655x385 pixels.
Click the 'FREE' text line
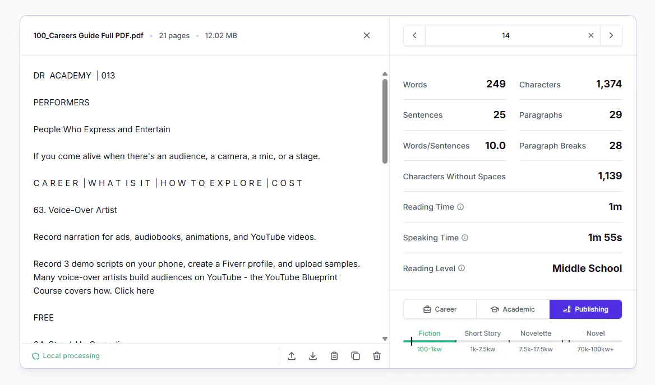43,318
